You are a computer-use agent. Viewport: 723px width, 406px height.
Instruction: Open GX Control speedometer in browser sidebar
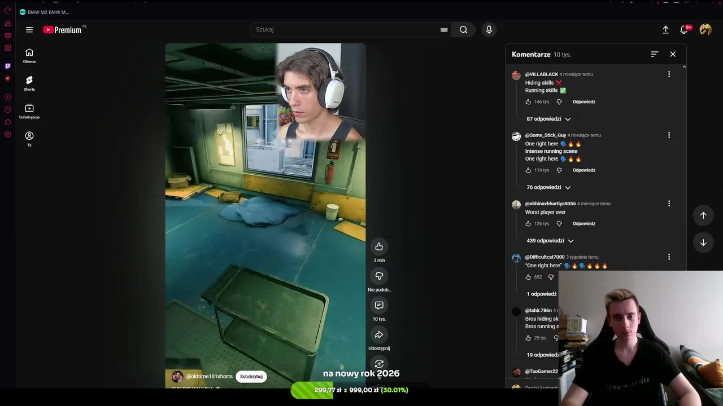click(x=7, y=11)
